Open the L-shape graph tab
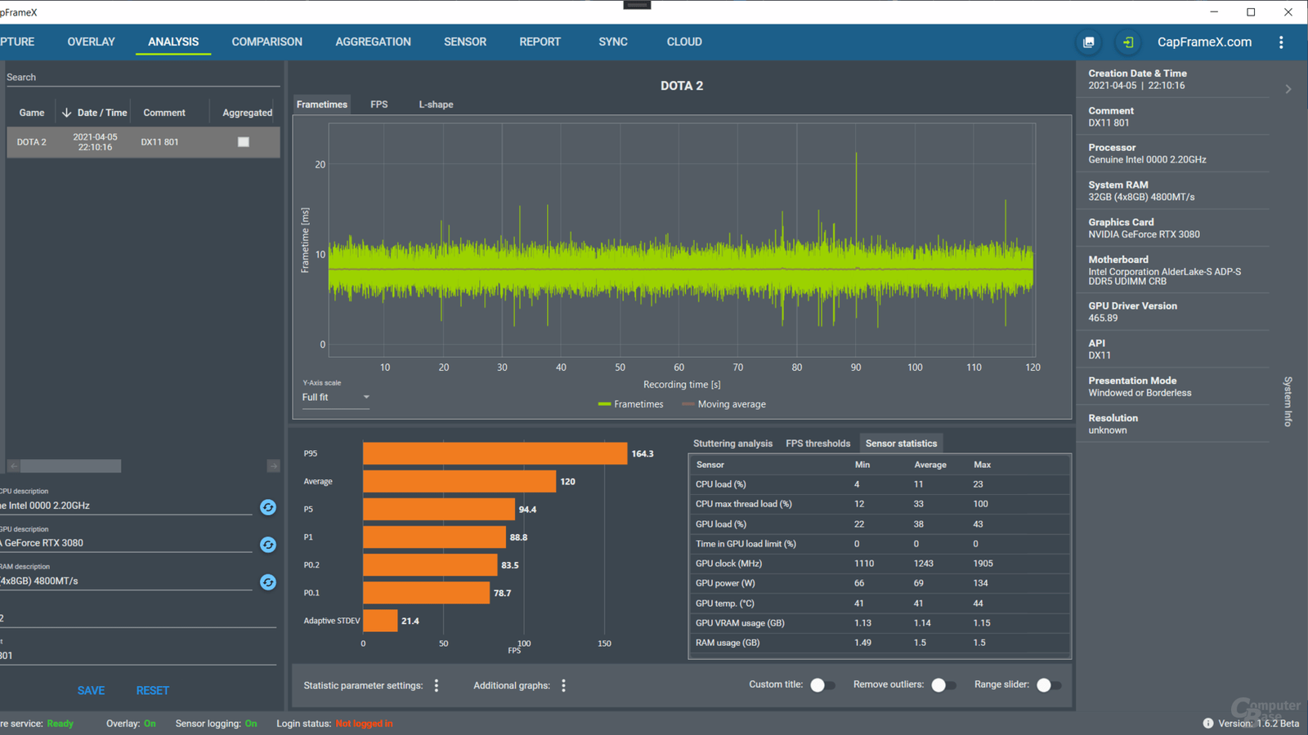1308x735 pixels. pyautogui.click(x=436, y=105)
